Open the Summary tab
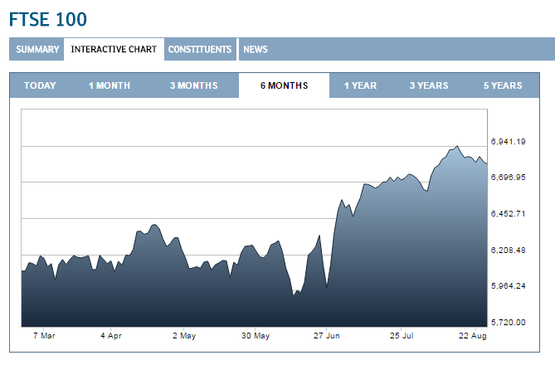The image size is (555, 365). pos(37,49)
